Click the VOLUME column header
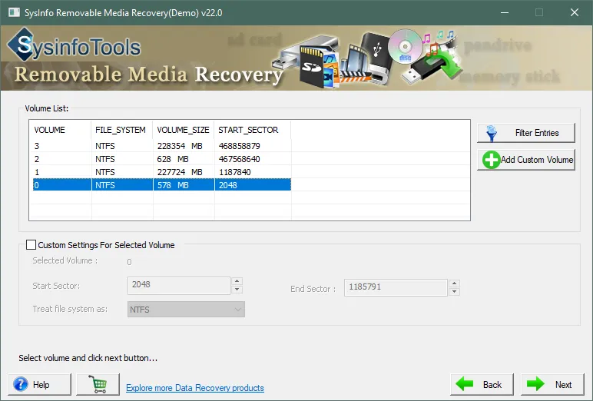Viewport: 593px width, 401px height. tap(61, 130)
